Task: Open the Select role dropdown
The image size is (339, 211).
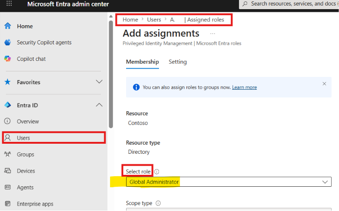Action: pos(229,182)
